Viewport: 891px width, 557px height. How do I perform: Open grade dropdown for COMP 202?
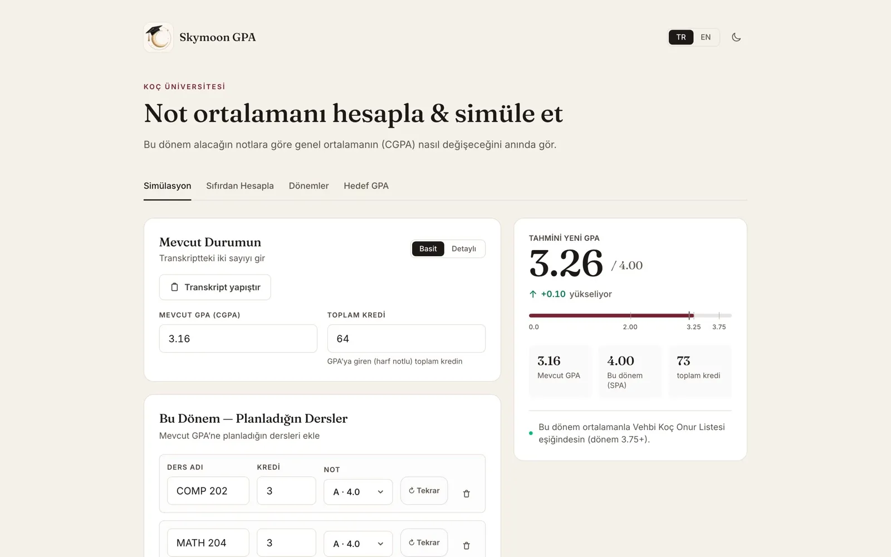coord(358,492)
